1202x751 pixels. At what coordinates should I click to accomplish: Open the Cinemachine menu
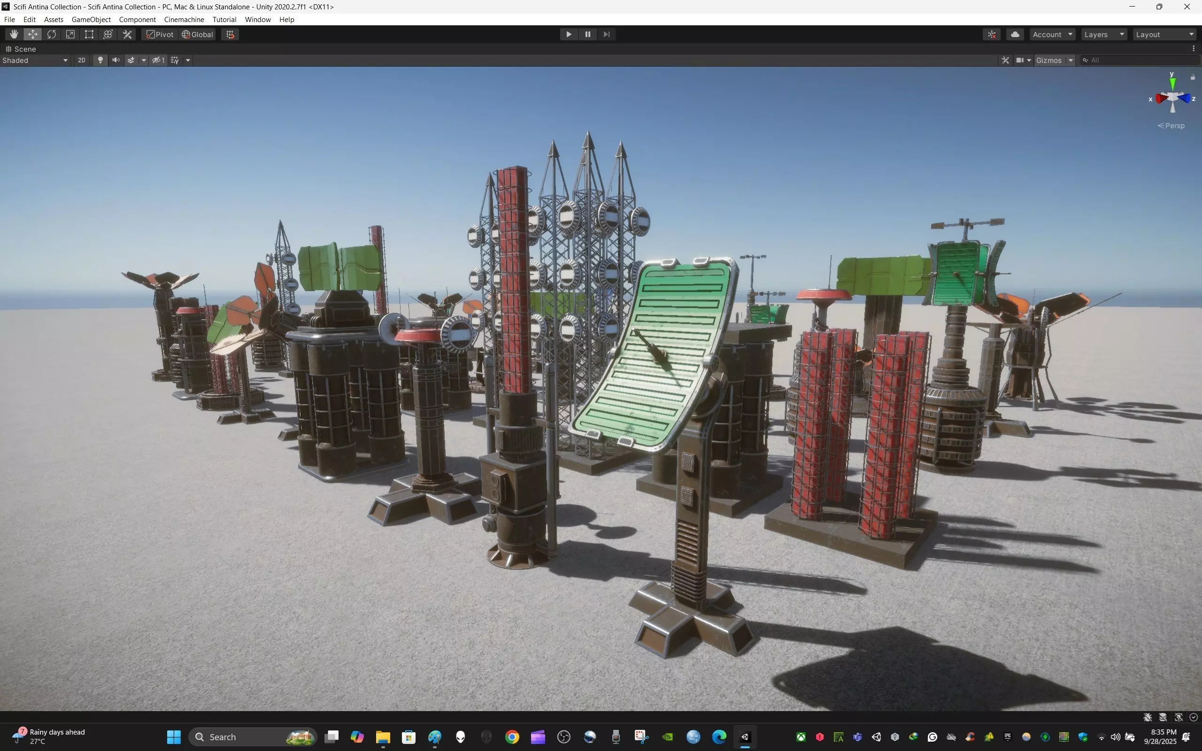[184, 19]
